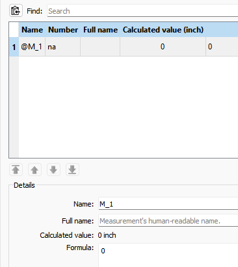The height and width of the screenshot is (267, 238).
Task: Click the '0 inch' calculated value text
Action: click(x=107, y=235)
